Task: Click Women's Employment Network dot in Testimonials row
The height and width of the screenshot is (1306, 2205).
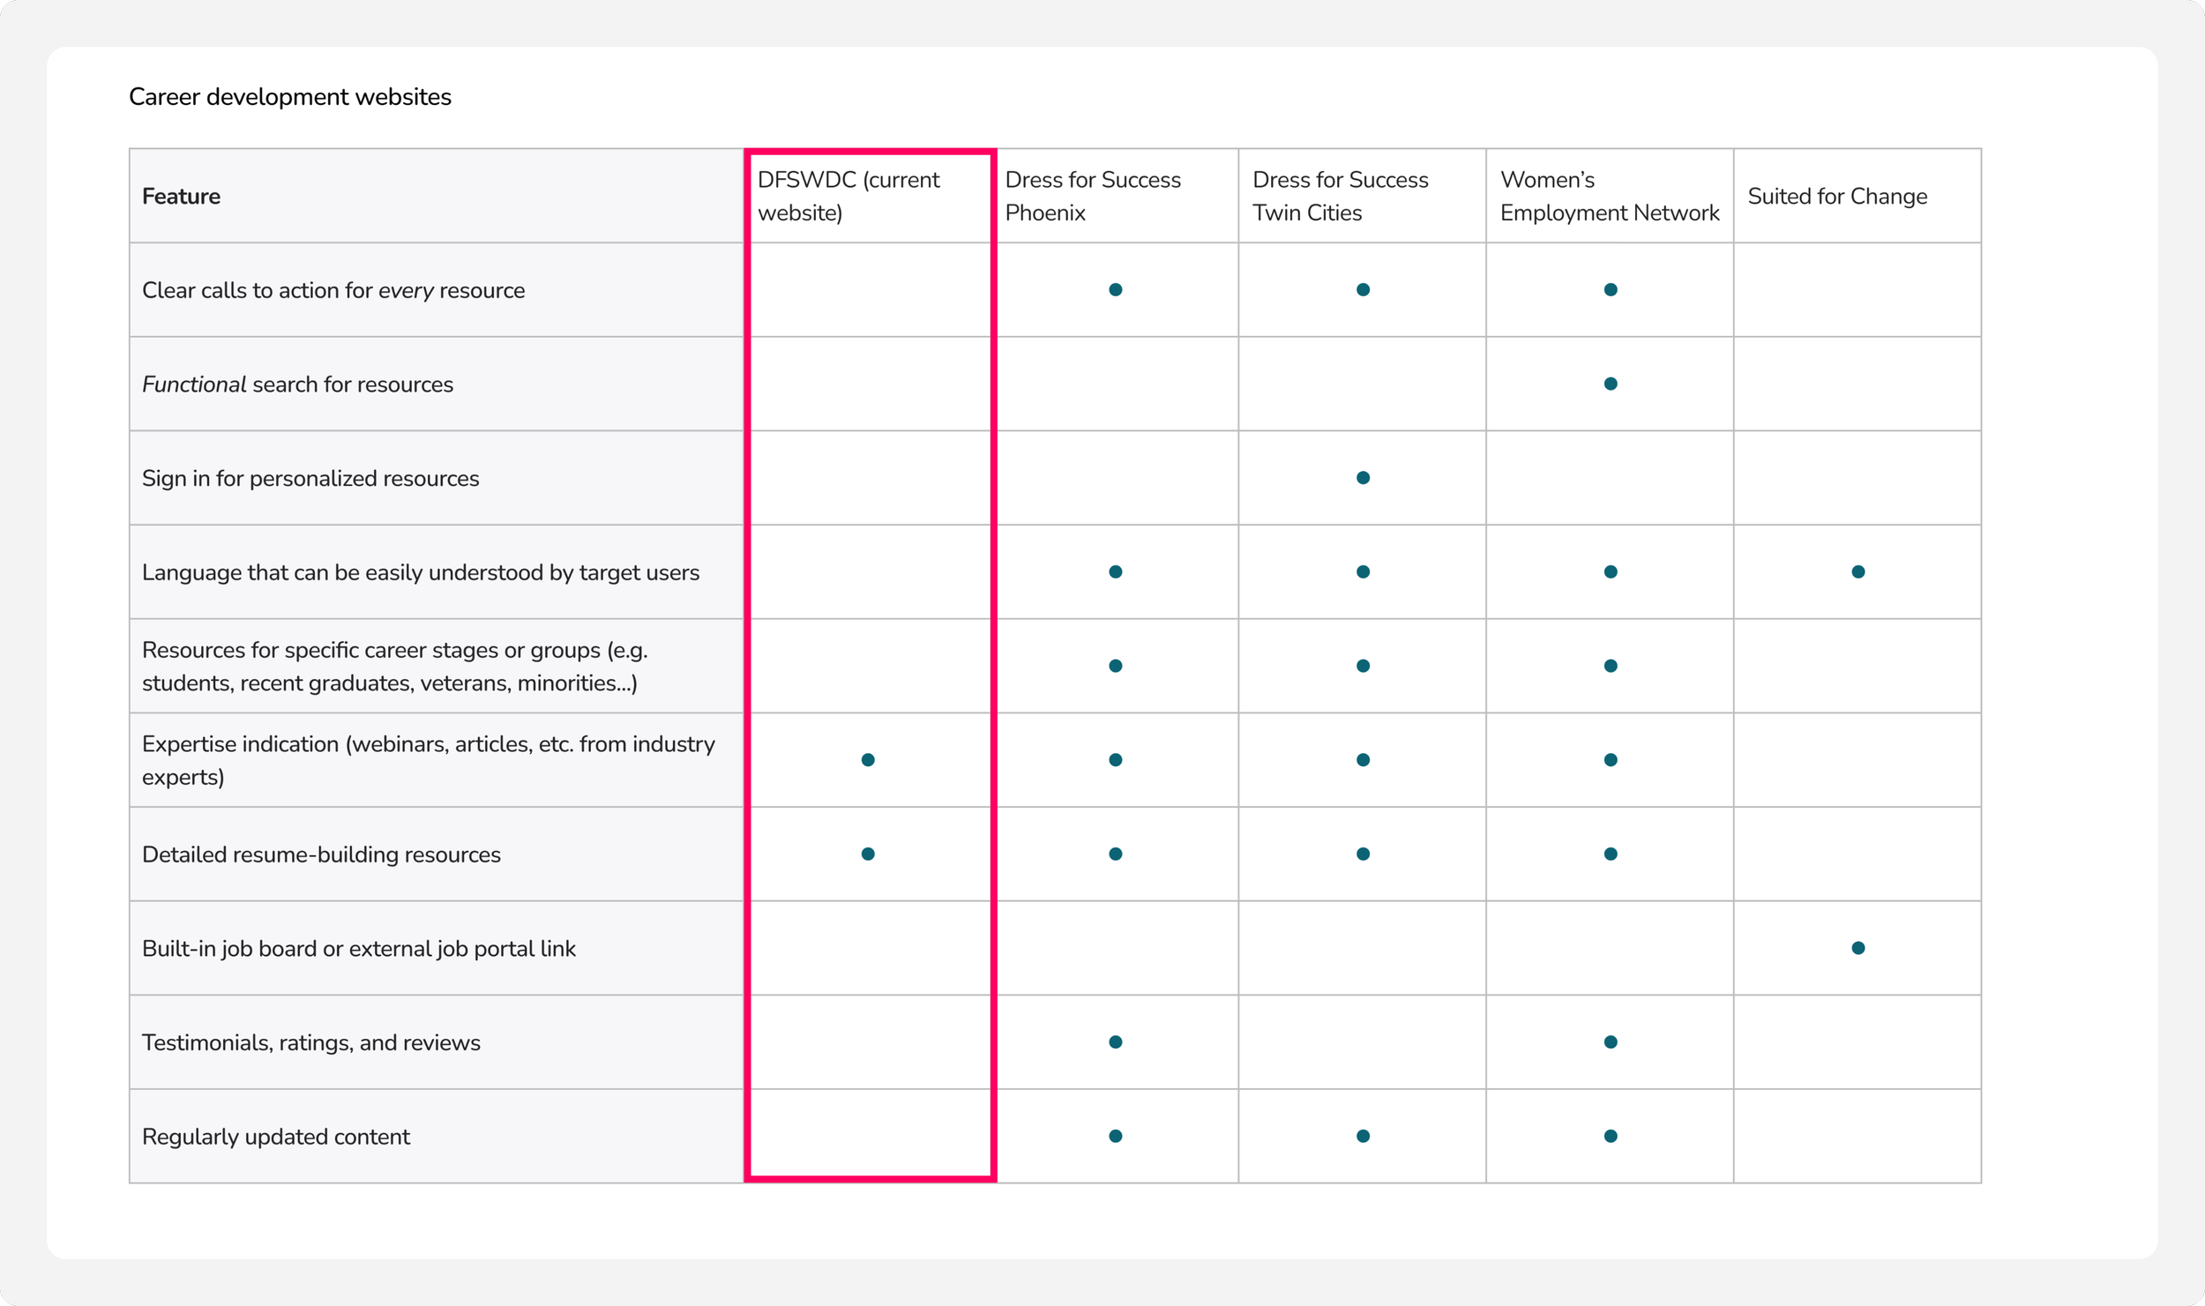Action: click(x=1611, y=1042)
